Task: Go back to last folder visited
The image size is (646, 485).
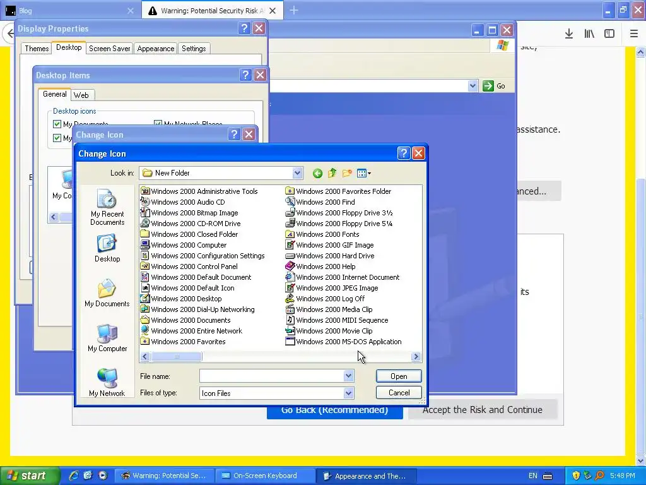Action: pos(317,173)
